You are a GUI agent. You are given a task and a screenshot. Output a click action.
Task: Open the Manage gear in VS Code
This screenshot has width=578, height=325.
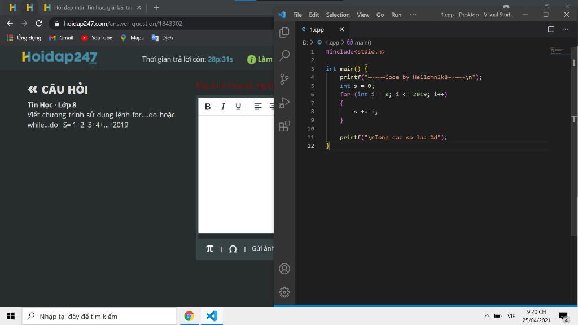tap(284, 292)
